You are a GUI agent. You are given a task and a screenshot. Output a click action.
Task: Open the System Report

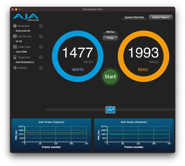(161, 17)
